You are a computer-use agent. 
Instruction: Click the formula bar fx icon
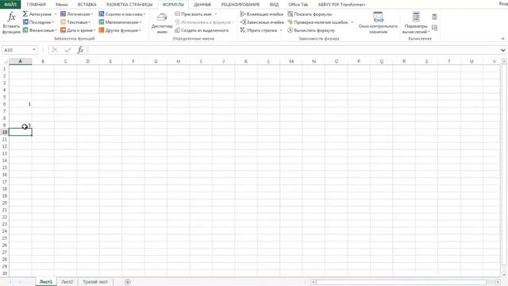[x=80, y=50]
